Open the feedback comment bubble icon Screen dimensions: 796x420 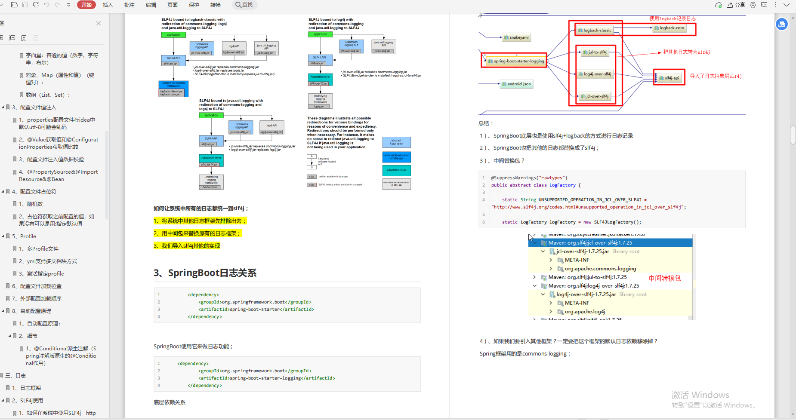point(764,5)
